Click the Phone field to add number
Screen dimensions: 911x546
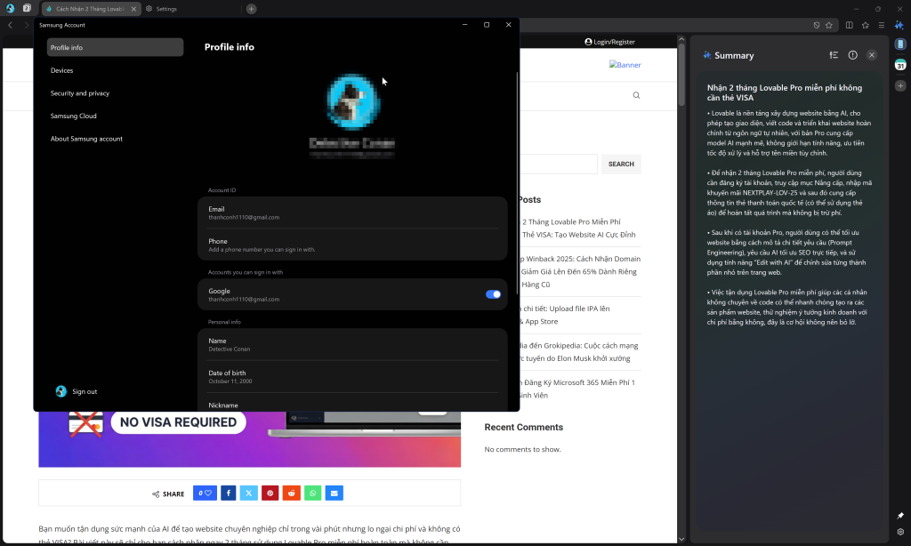pyautogui.click(x=352, y=245)
